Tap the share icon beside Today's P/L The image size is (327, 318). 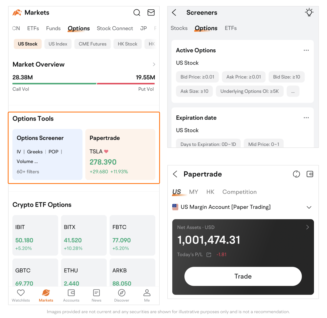pyautogui.click(x=209, y=255)
